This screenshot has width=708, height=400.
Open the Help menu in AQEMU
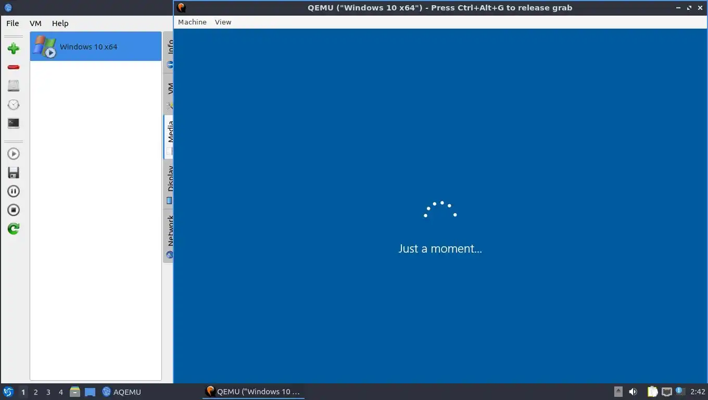tap(60, 23)
